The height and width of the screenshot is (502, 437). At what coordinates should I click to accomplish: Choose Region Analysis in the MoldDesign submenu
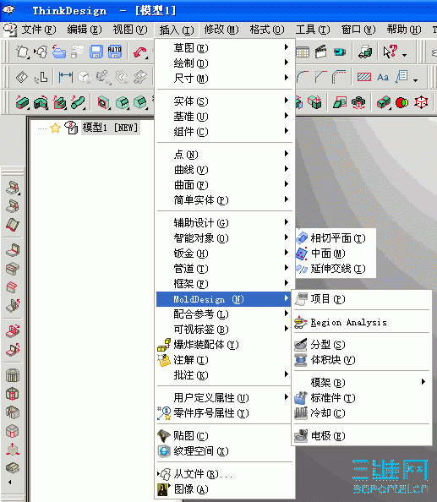click(362, 322)
